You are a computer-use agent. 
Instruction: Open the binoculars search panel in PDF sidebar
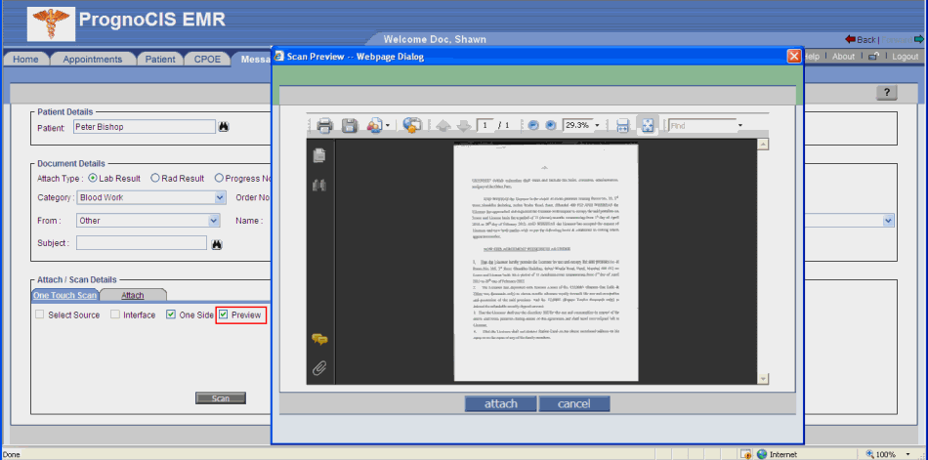tap(319, 186)
